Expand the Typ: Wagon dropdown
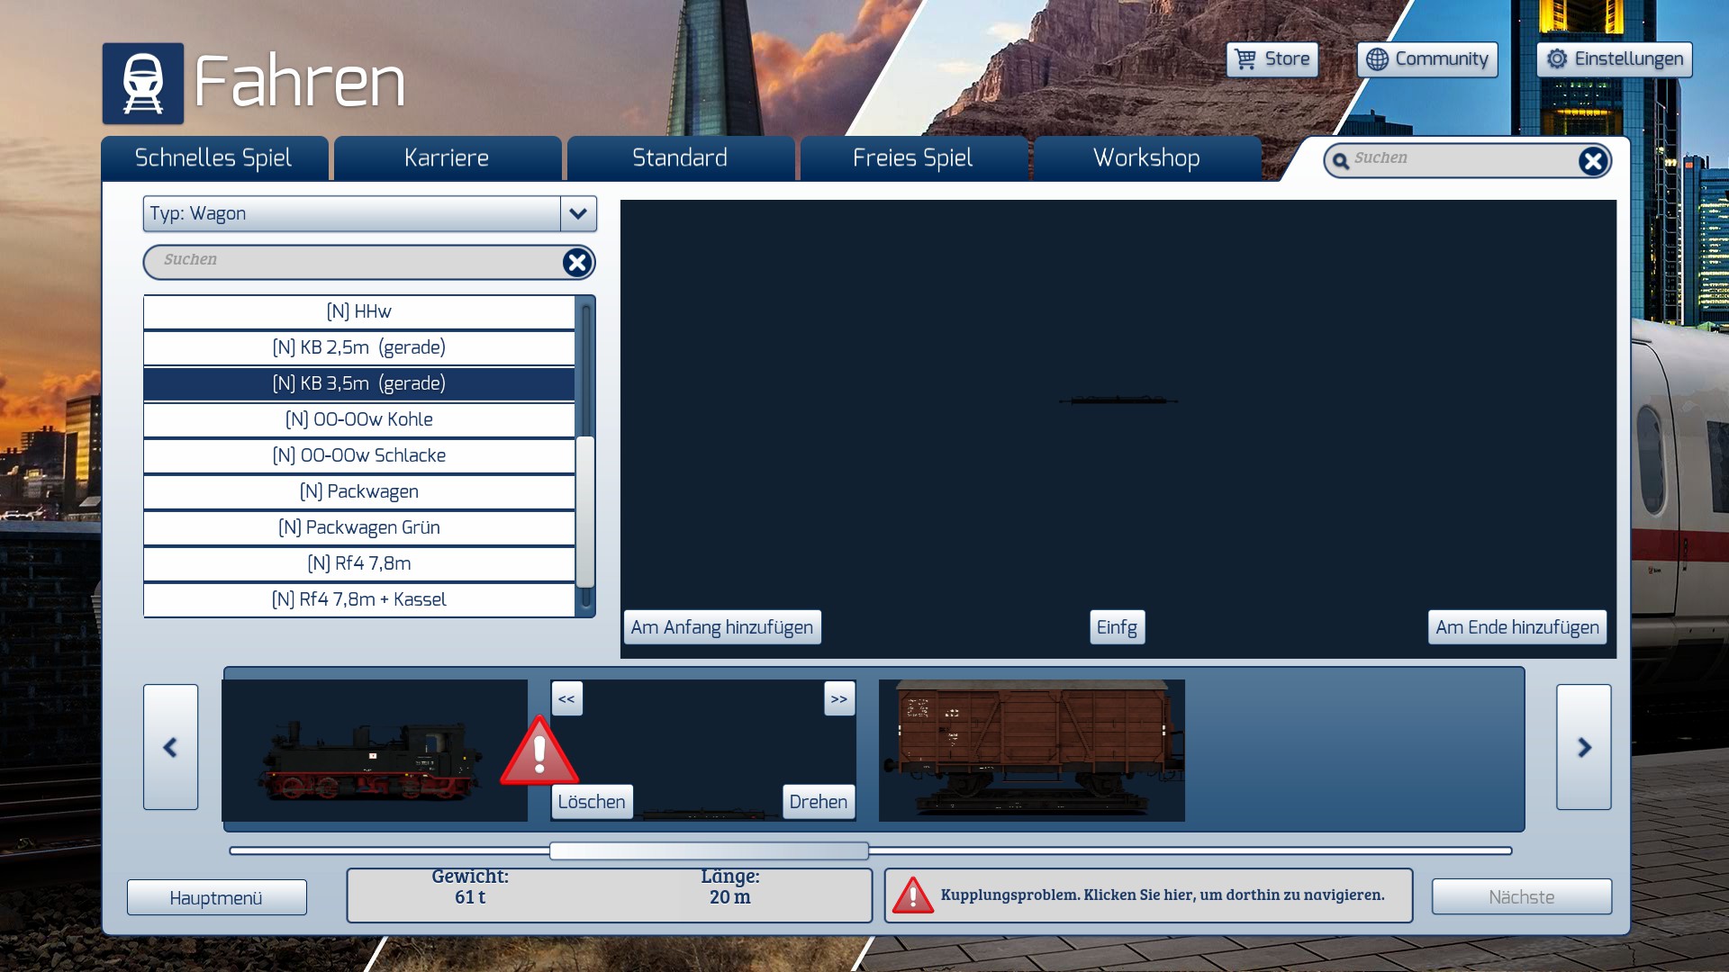Image resolution: width=1729 pixels, height=972 pixels. pyautogui.click(x=578, y=214)
